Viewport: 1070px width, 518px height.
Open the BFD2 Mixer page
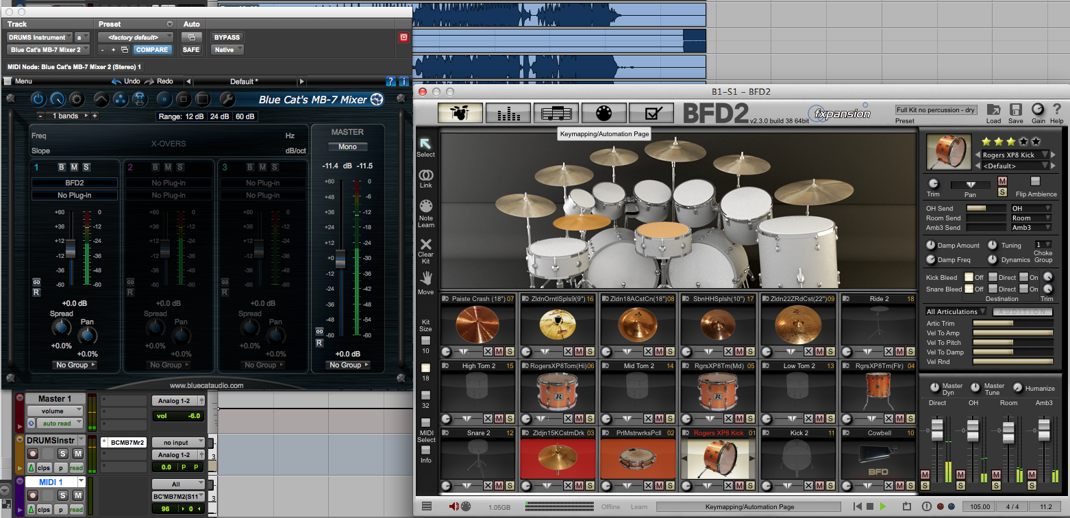click(508, 113)
